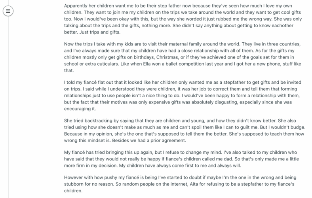
Task: Click the paragraph starting 'Apparently her children'
Action: click(x=183, y=19)
